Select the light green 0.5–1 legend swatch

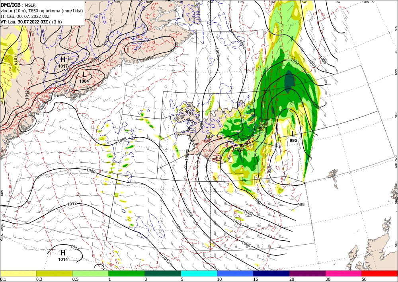point(90,273)
